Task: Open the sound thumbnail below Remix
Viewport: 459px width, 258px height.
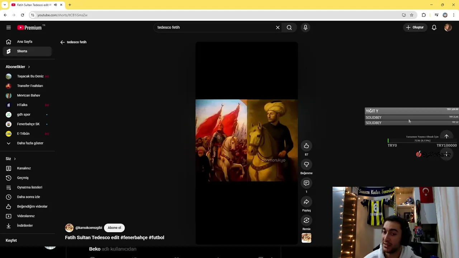Action: 306,238
